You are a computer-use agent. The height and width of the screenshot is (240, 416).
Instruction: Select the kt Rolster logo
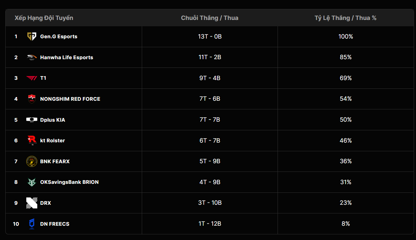pyautogui.click(x=32, y=141)
